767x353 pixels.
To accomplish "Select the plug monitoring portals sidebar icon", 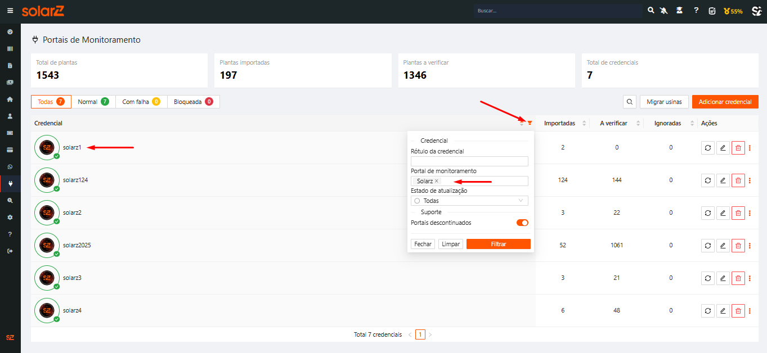I will pos(10,184).
